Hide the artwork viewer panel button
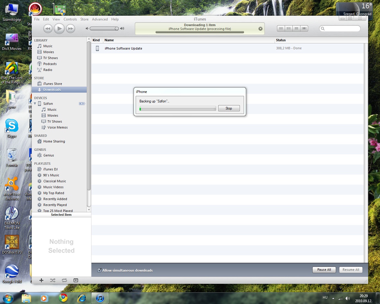Image resolution: width=380 pixels, height=304 pixels. click(x=76, y=280)
